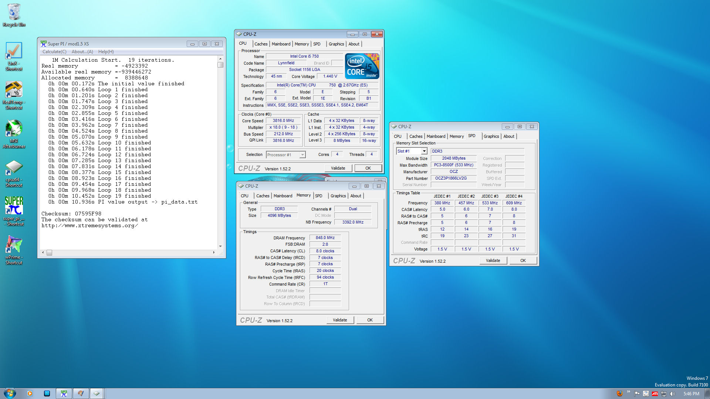The height and width of the screenshot is (399, 710).
Task: Open the Action Center flag icon
Action: pos(637,394)
